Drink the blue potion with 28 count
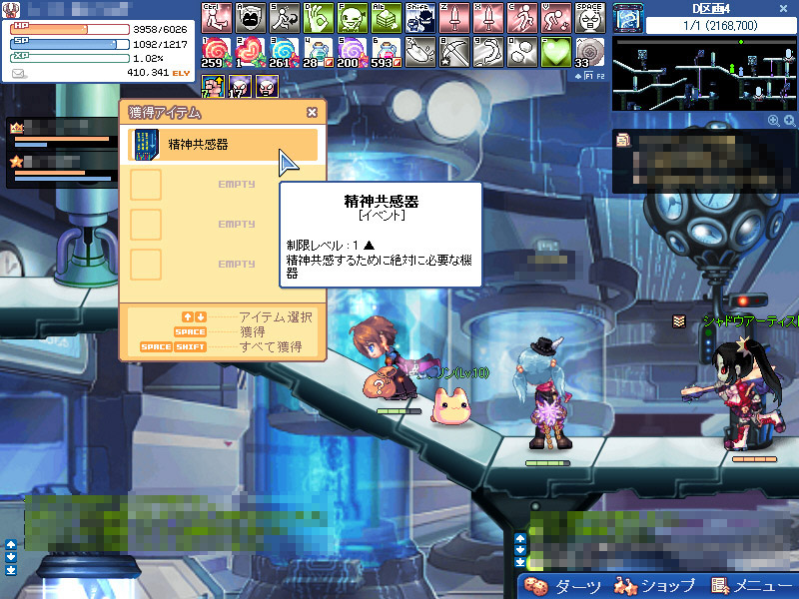Image resolution: width=799 pixels, height=599 pixels. coord(319,52)
